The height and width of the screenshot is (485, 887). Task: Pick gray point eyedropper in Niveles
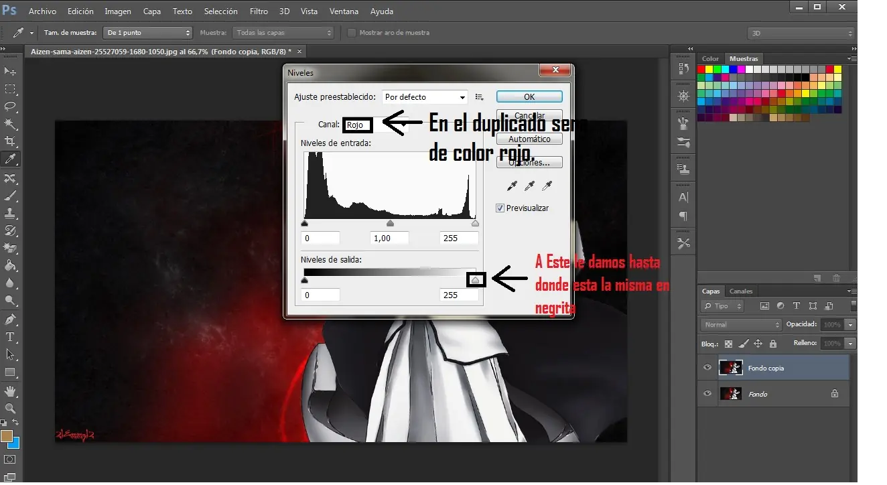(x=529, y=186)
